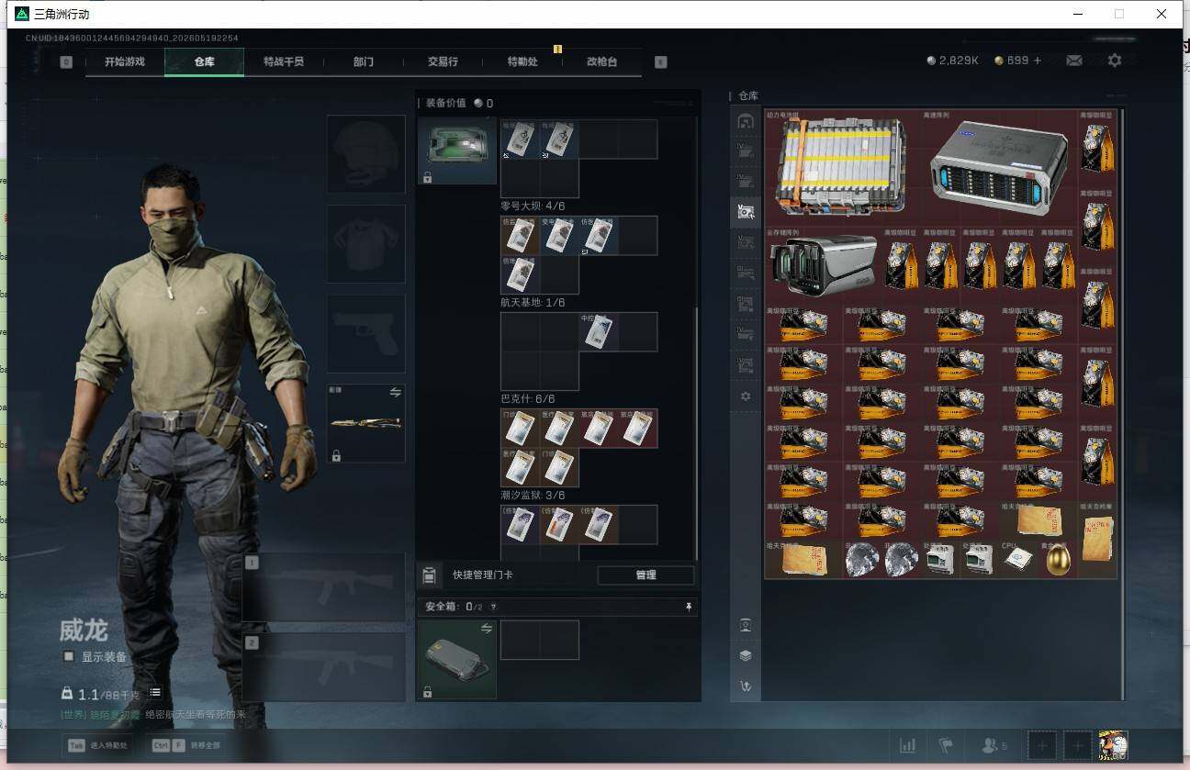Open the statistics bar chart icon
The height and width of the screenshot is (770, 1190).
[x=907, y=746]
